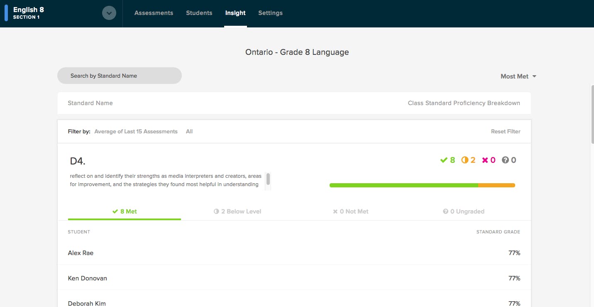Switch to the 0 Ungraded tab
This screenshot has height=307, width=594.
click(x=463, y=211)
